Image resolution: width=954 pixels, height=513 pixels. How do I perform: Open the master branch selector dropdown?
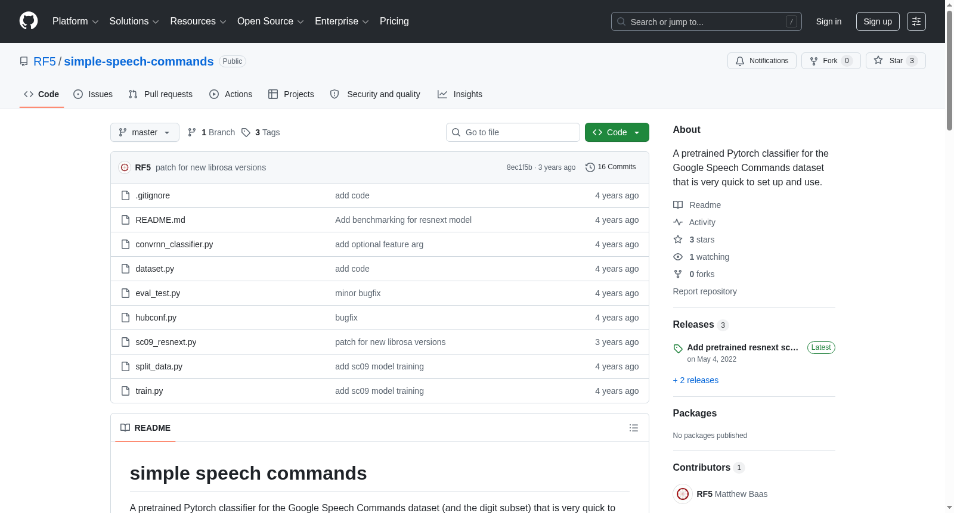pos(145,132)
